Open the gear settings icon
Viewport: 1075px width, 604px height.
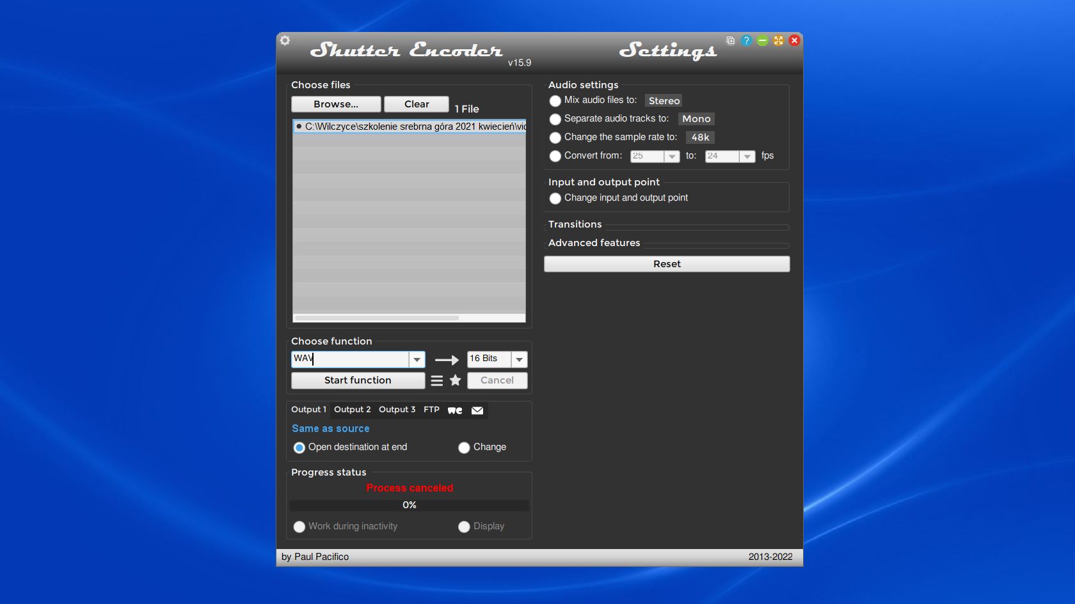(285, 40)
